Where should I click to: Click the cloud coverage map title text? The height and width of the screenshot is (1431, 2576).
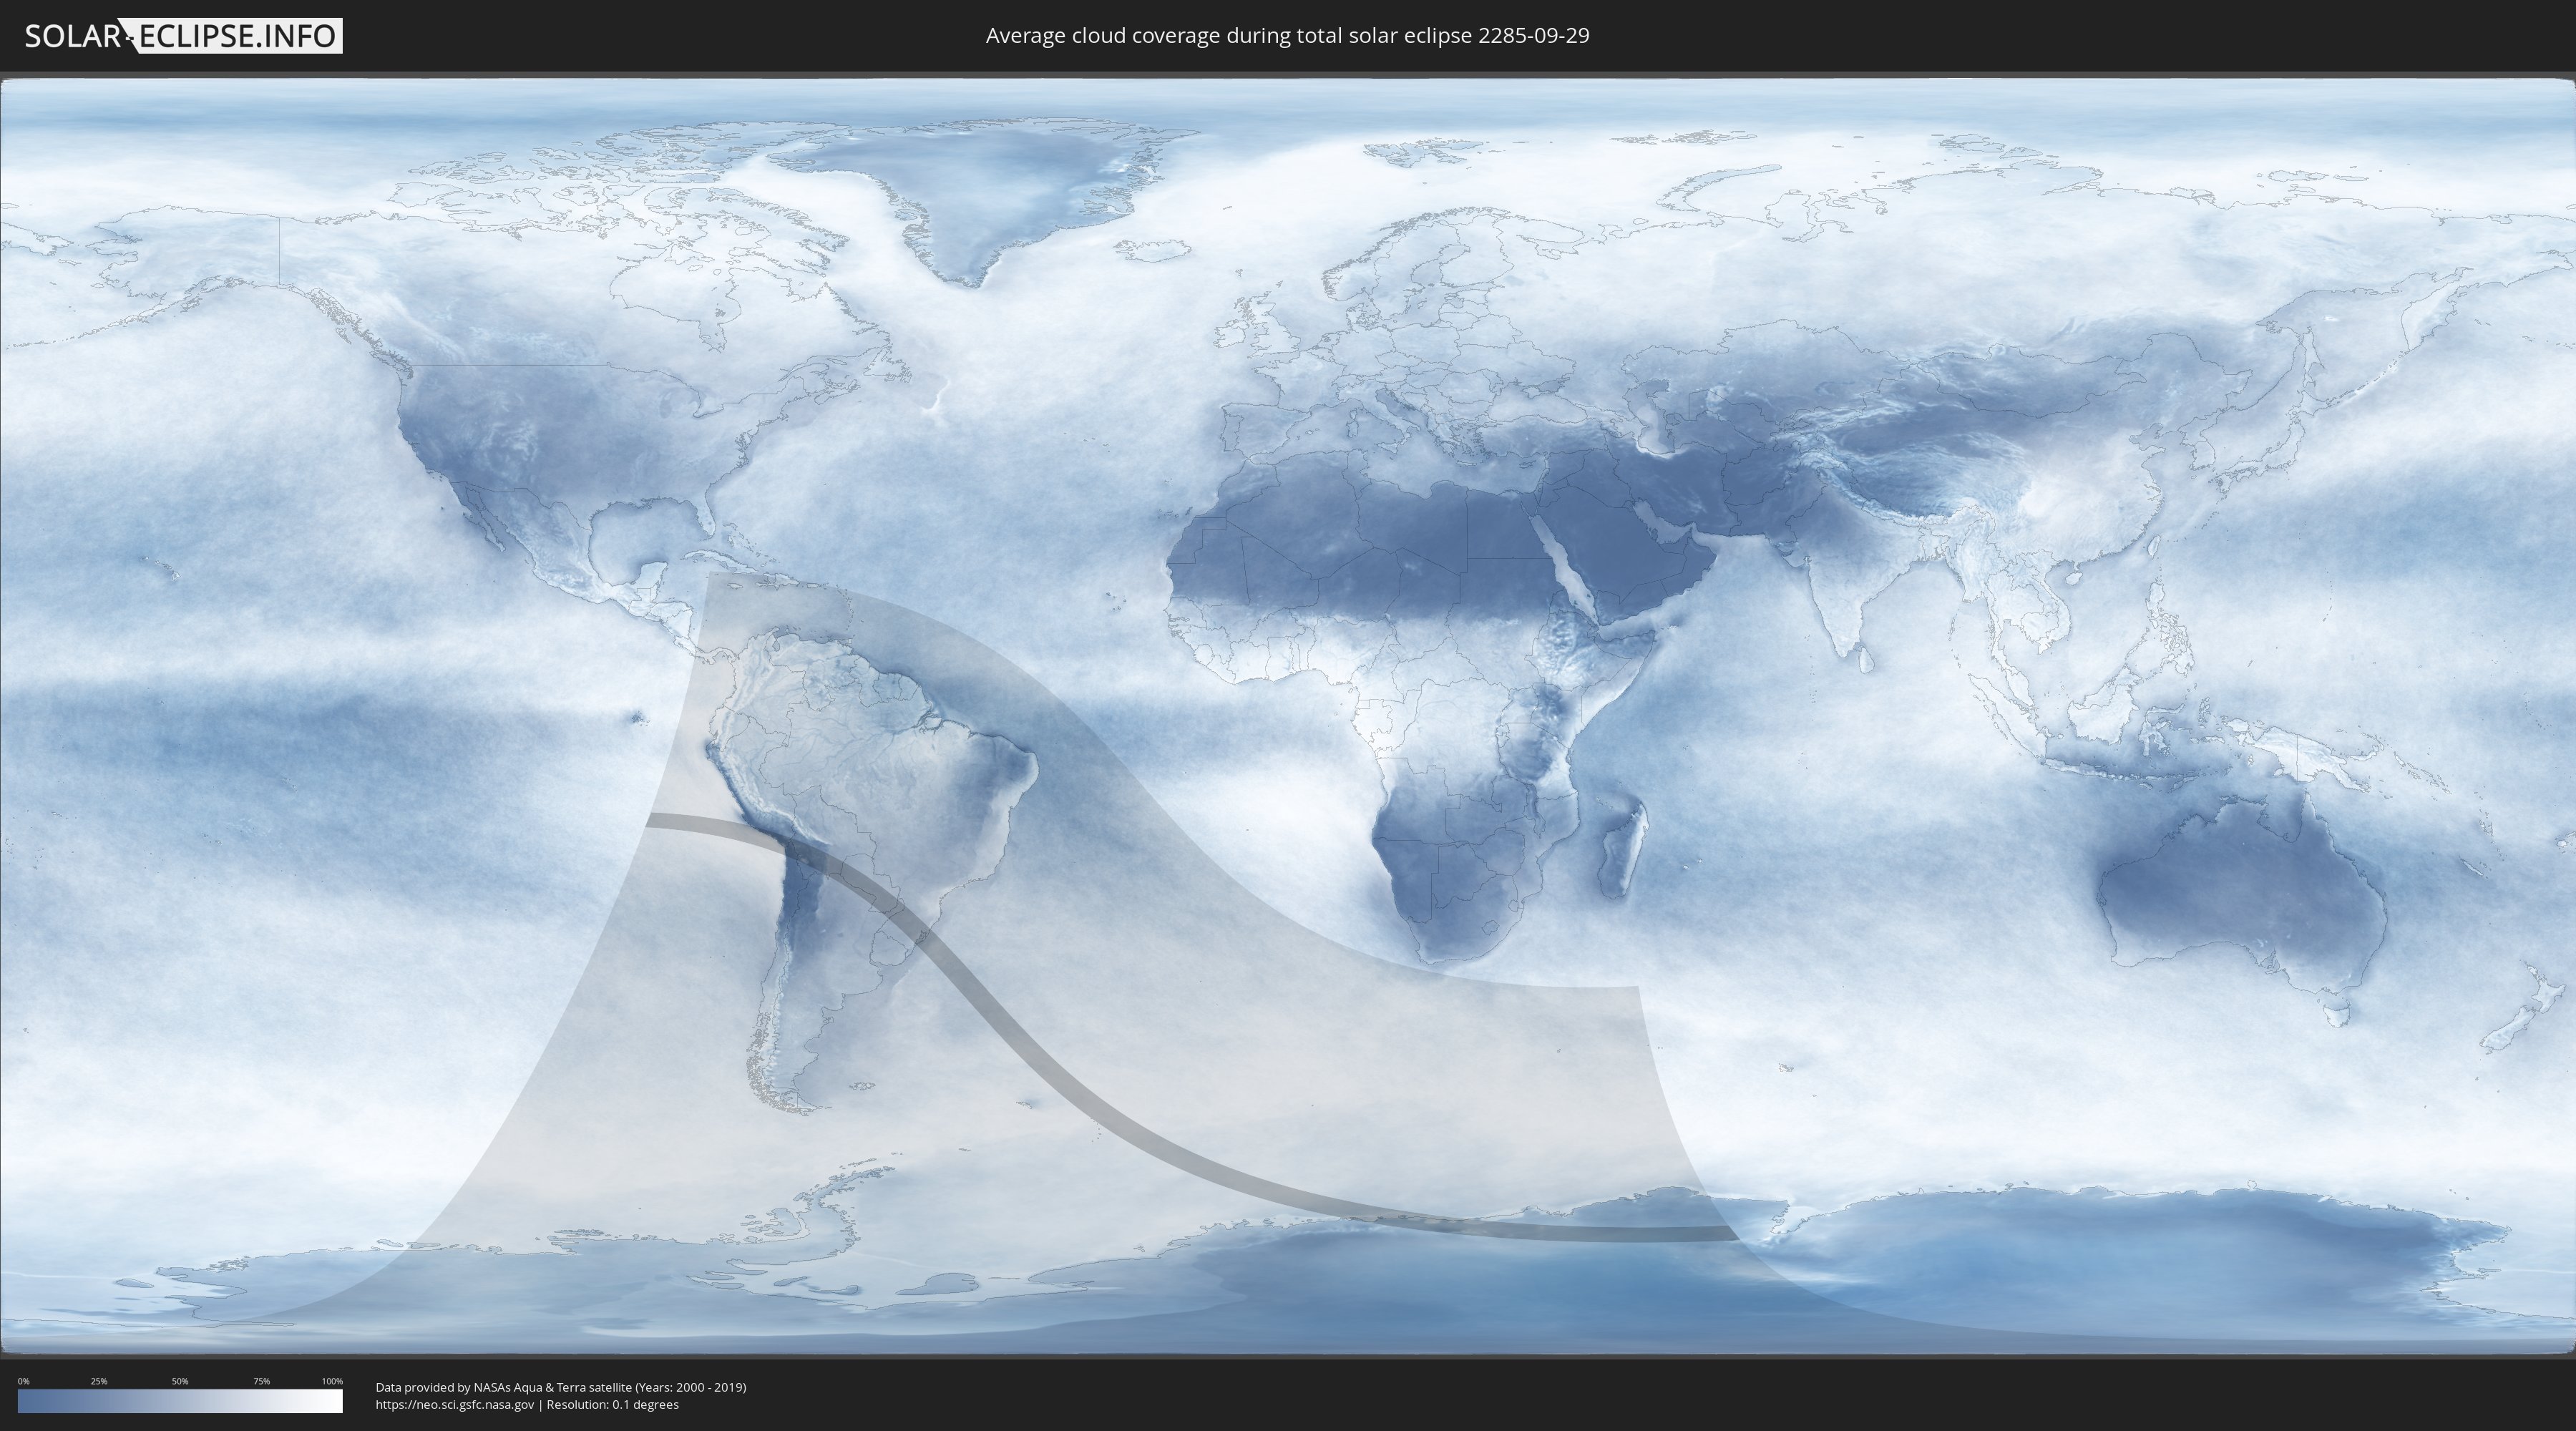click(1287, 36)
